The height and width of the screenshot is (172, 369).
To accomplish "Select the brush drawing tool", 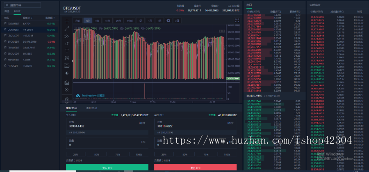I will point(67,44).
